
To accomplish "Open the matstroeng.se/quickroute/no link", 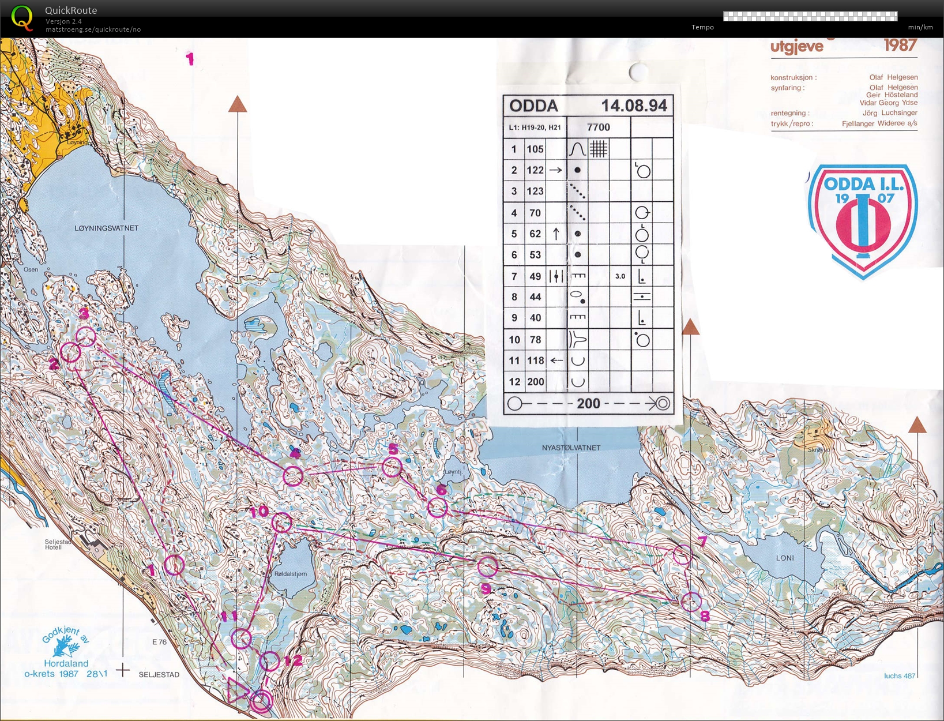I will (x=93, y=29).
